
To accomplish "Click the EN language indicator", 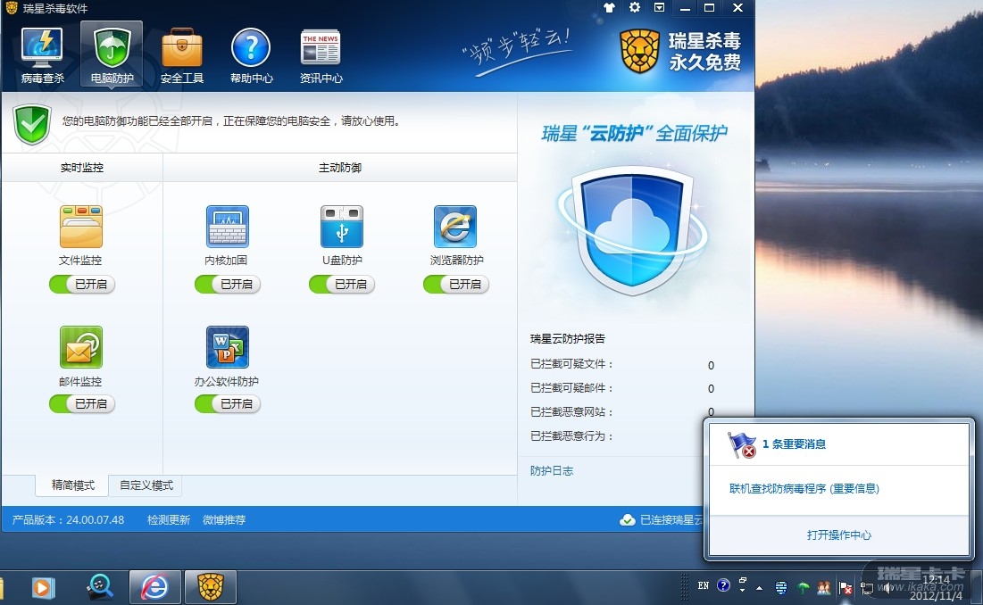I will point(704,586).
